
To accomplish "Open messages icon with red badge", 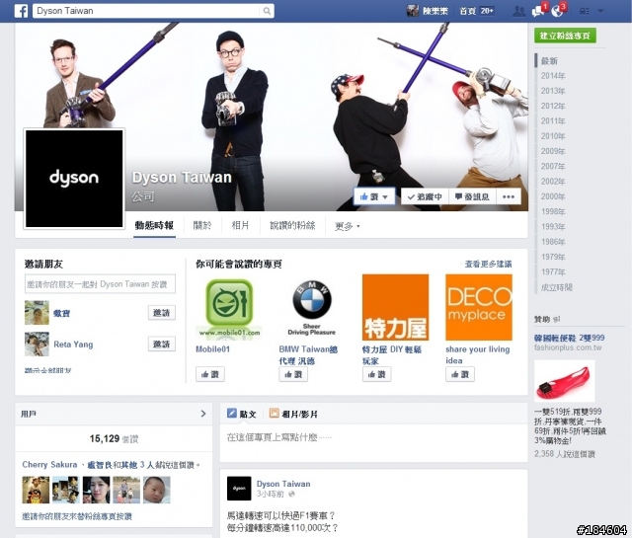I will [x=539, y=11].
